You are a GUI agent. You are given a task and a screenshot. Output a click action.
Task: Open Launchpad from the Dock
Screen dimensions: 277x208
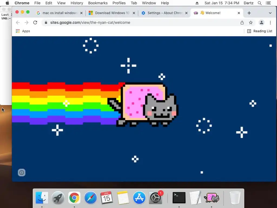[x=58, y=197]
